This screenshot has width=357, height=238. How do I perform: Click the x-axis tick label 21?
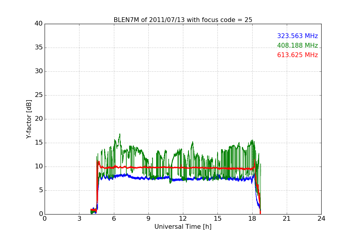[x=287, y=219]
